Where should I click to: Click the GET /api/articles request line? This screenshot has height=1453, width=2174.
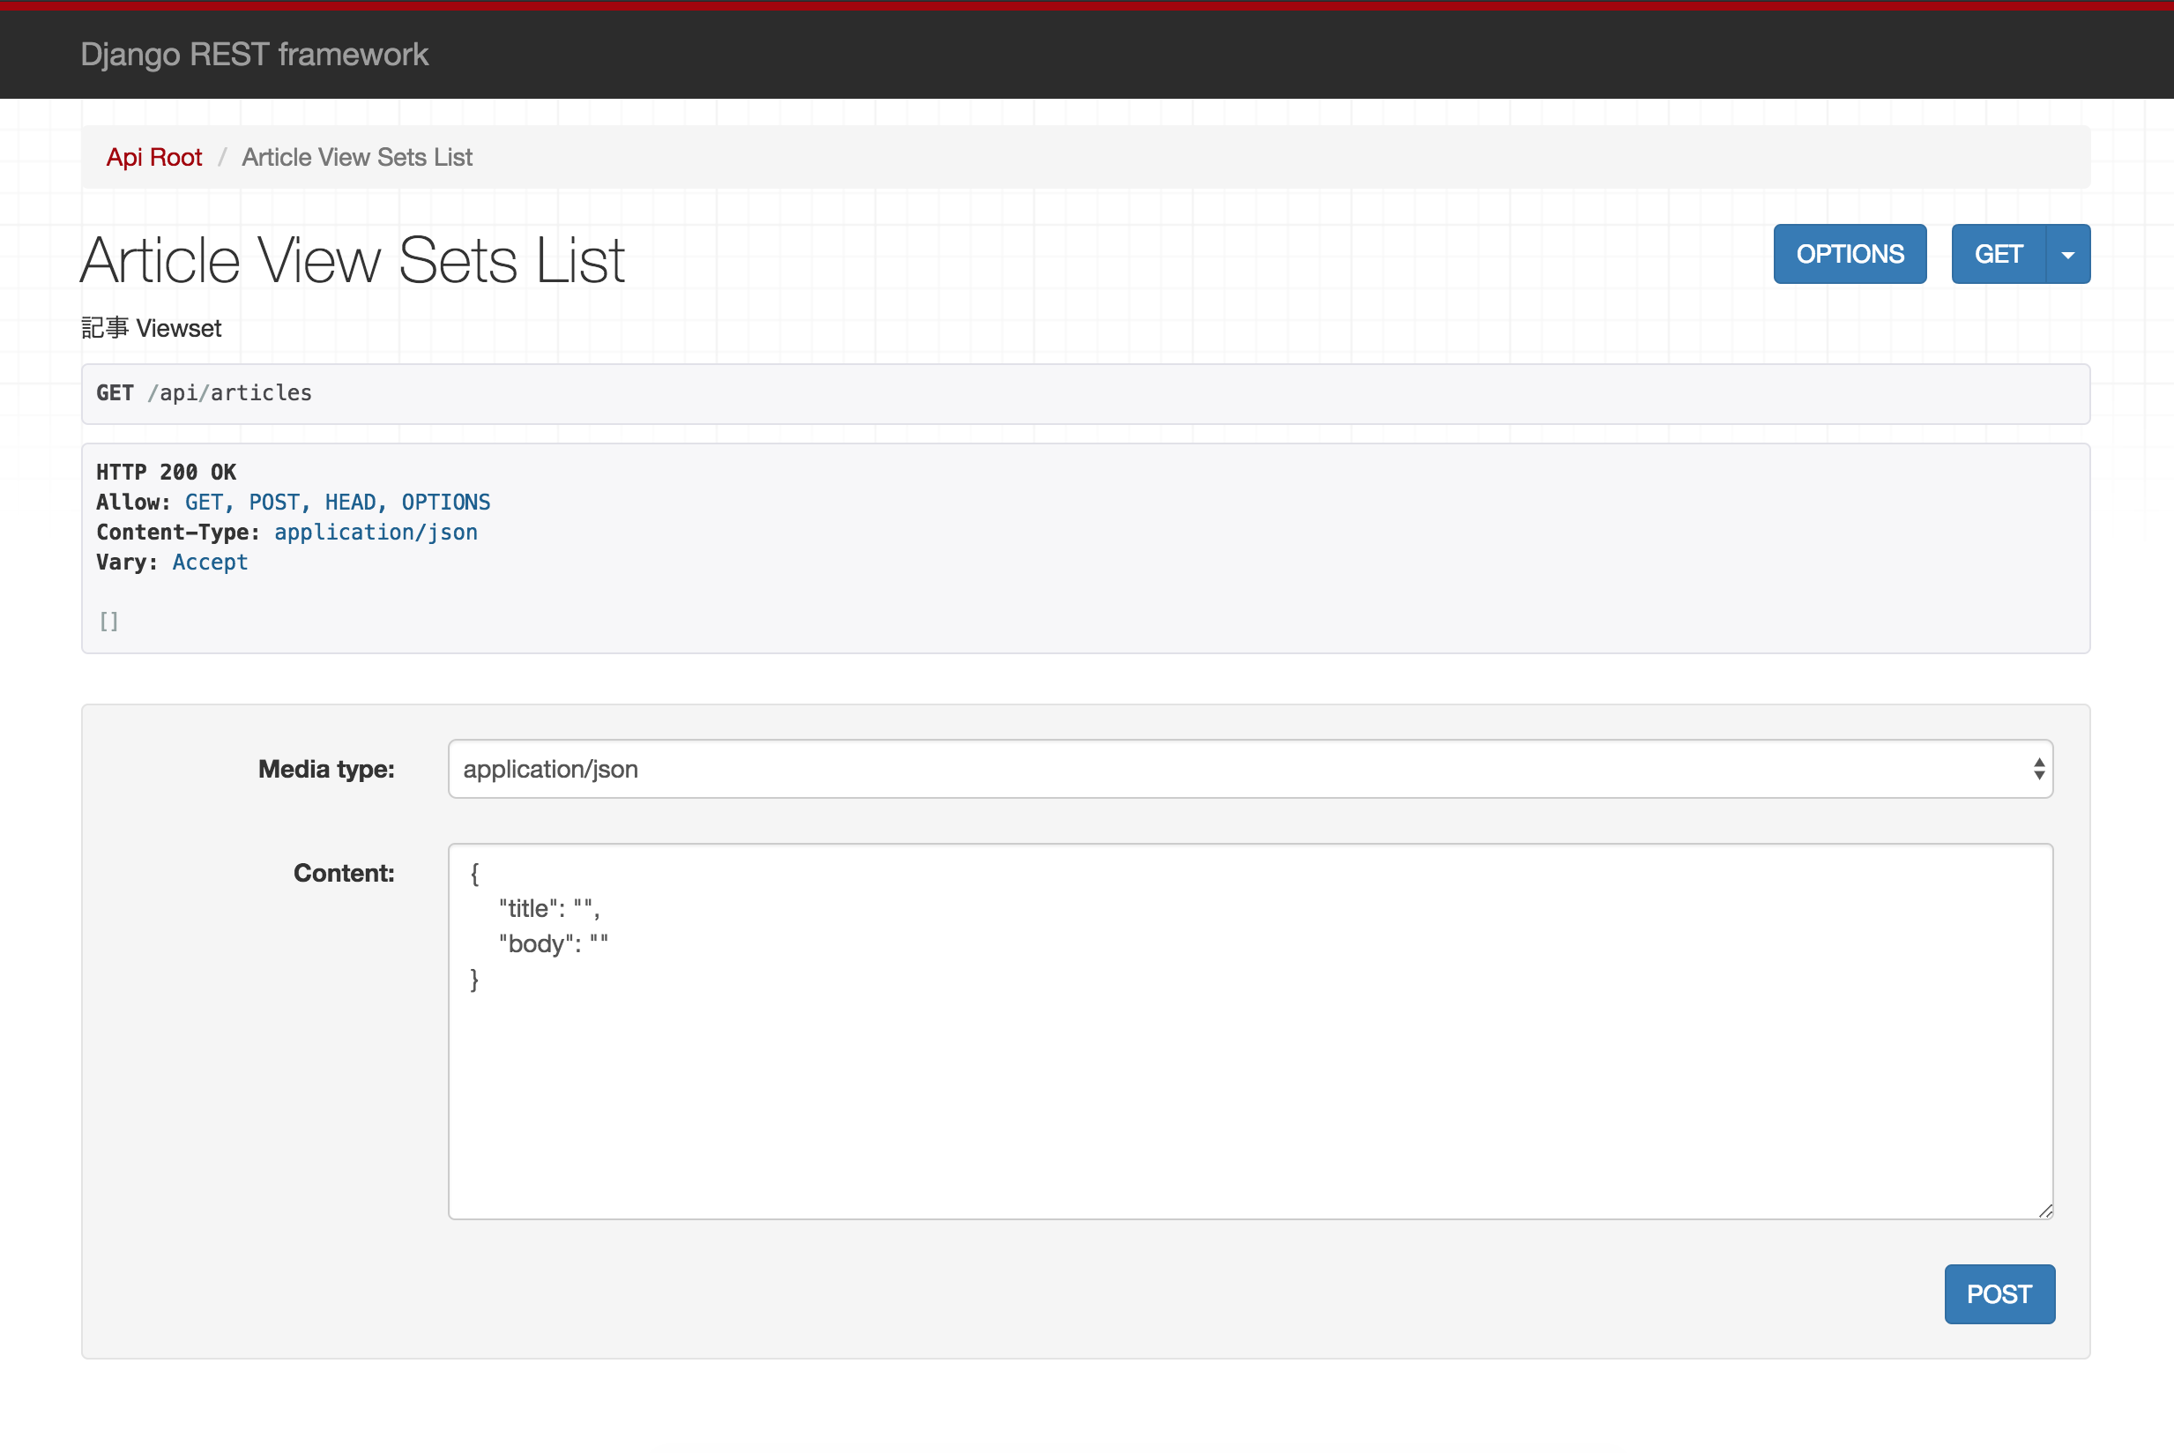pyautogui.click(x=204, y=393)
